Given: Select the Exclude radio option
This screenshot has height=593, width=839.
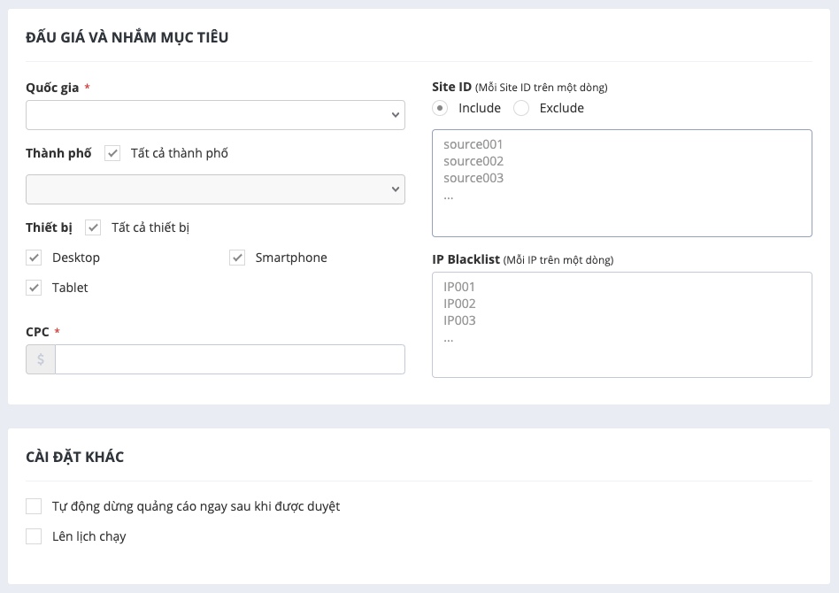Looking at the screenshot, I should pyautogui.click(x=521, y=108).
